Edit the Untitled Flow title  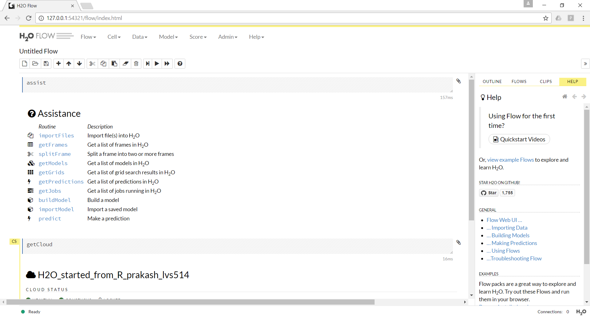click(38, 51)
